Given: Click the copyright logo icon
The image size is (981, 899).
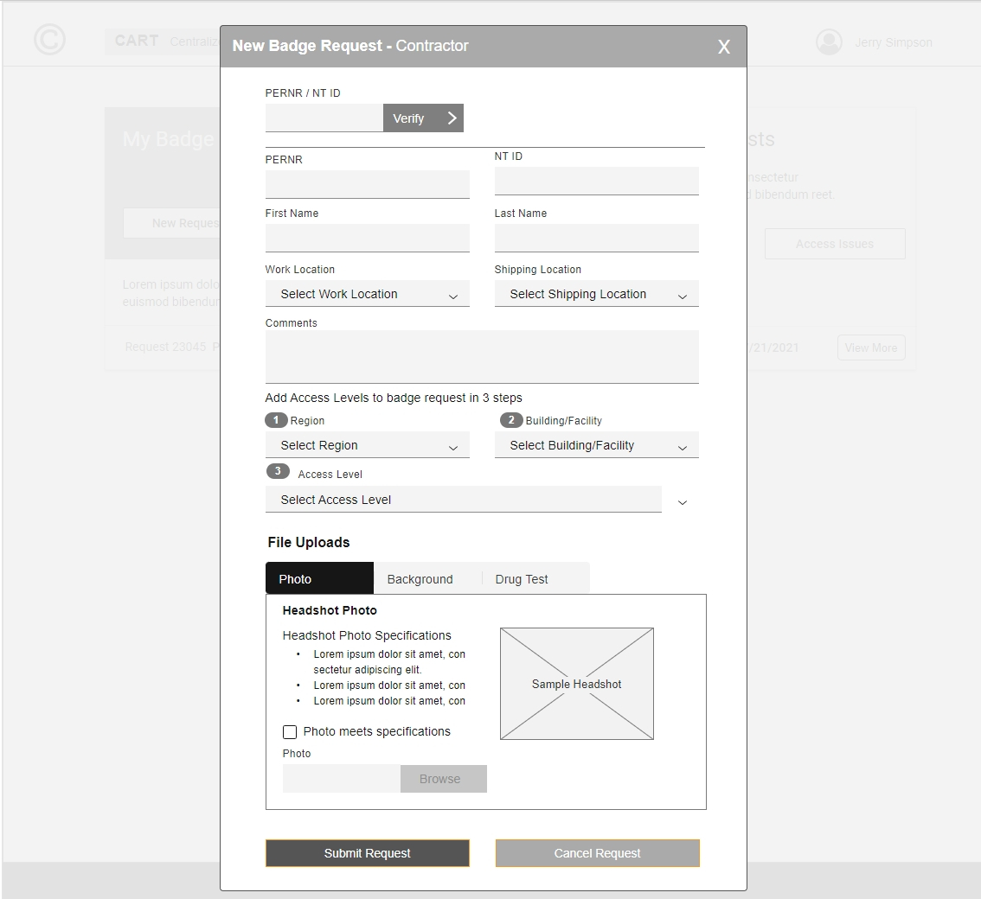Looking at the screenshot, I should pyautogui.click(x=49, y=40).
